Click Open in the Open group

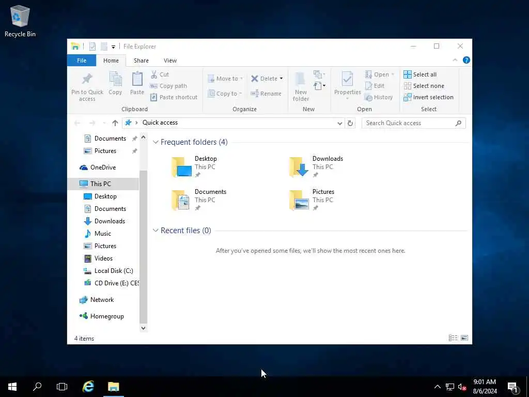[379, 74]
